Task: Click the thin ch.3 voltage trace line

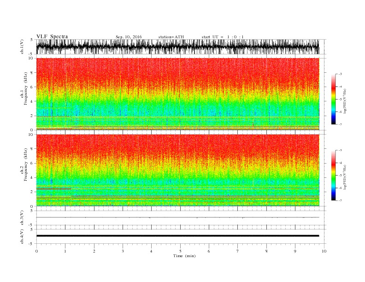Action: click(x=177, y=217)
